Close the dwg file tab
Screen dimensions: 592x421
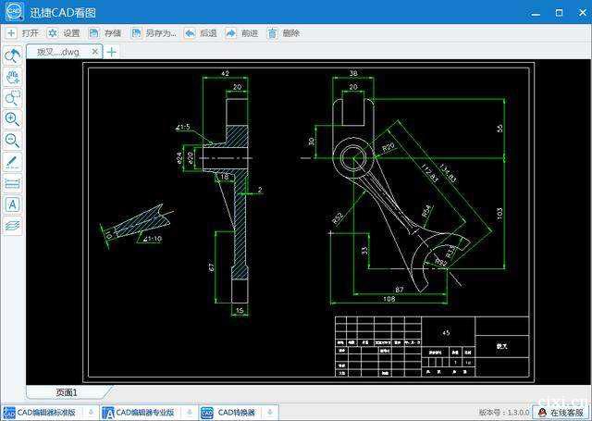point(94,51)
